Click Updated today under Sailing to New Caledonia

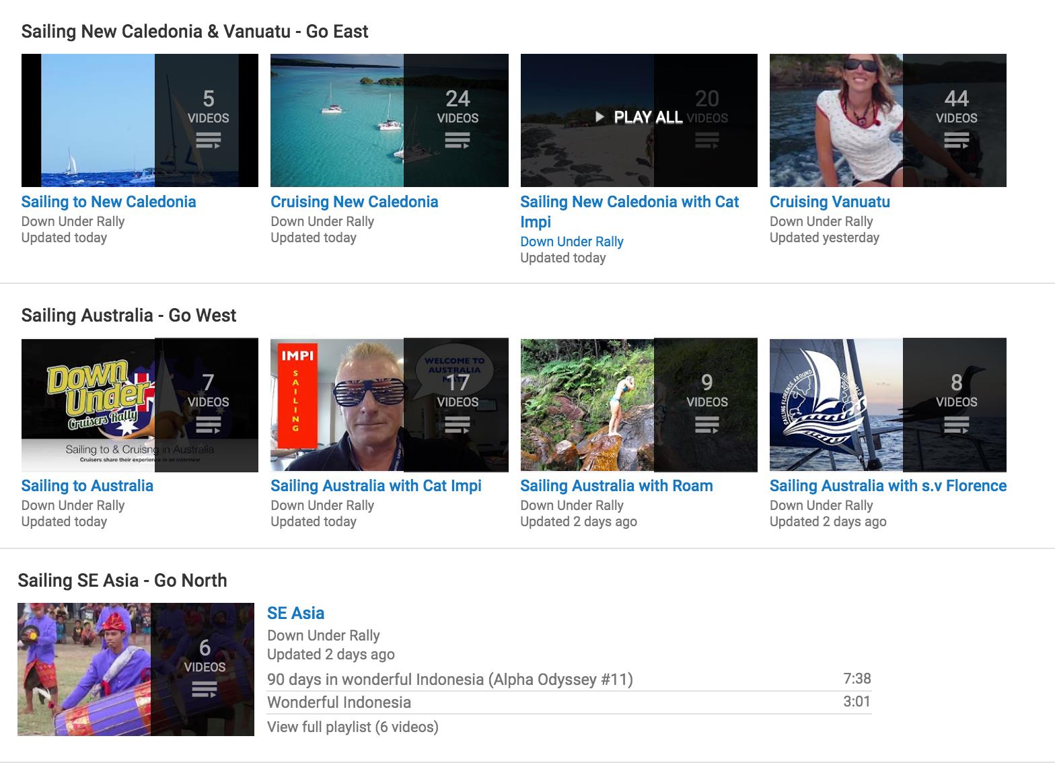click(64, 238)
